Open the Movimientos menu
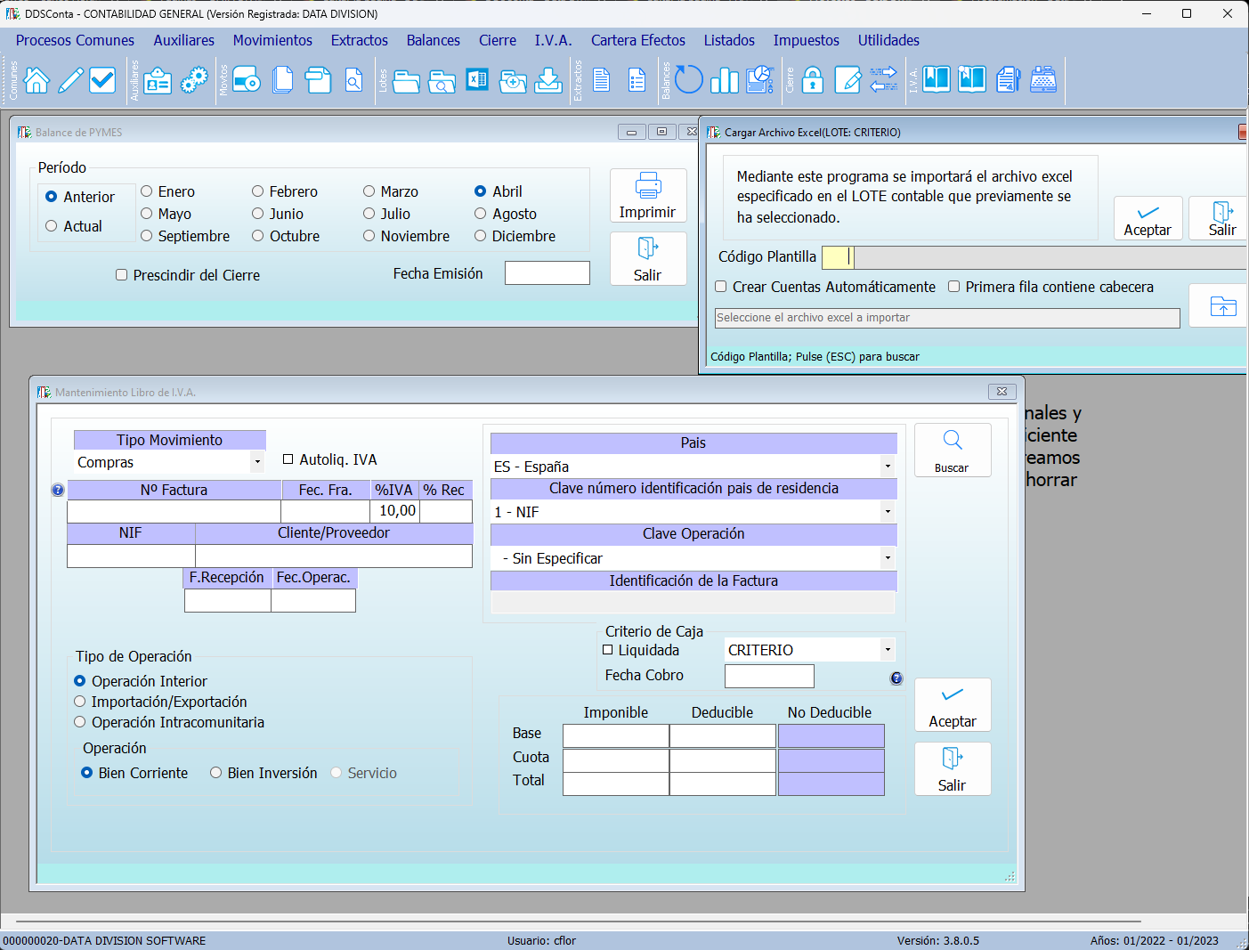The image size is (1249, 950). (272, 40)
